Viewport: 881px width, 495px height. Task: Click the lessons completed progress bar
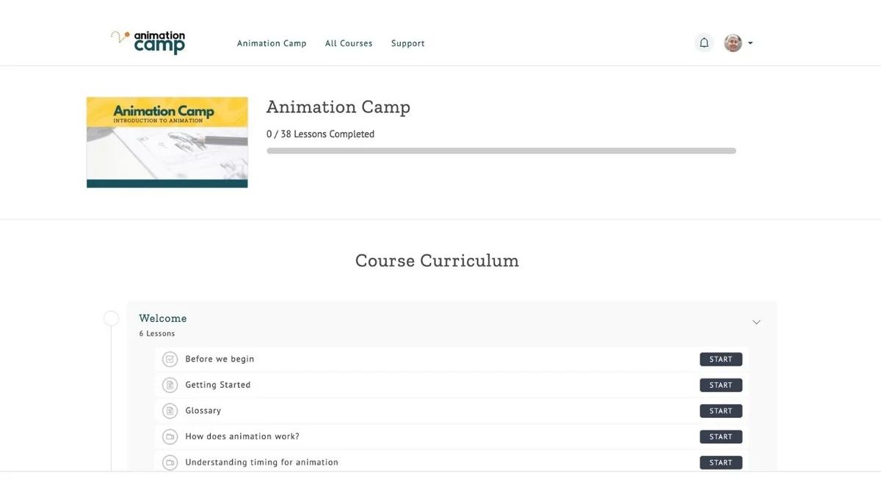pos(501,151)
